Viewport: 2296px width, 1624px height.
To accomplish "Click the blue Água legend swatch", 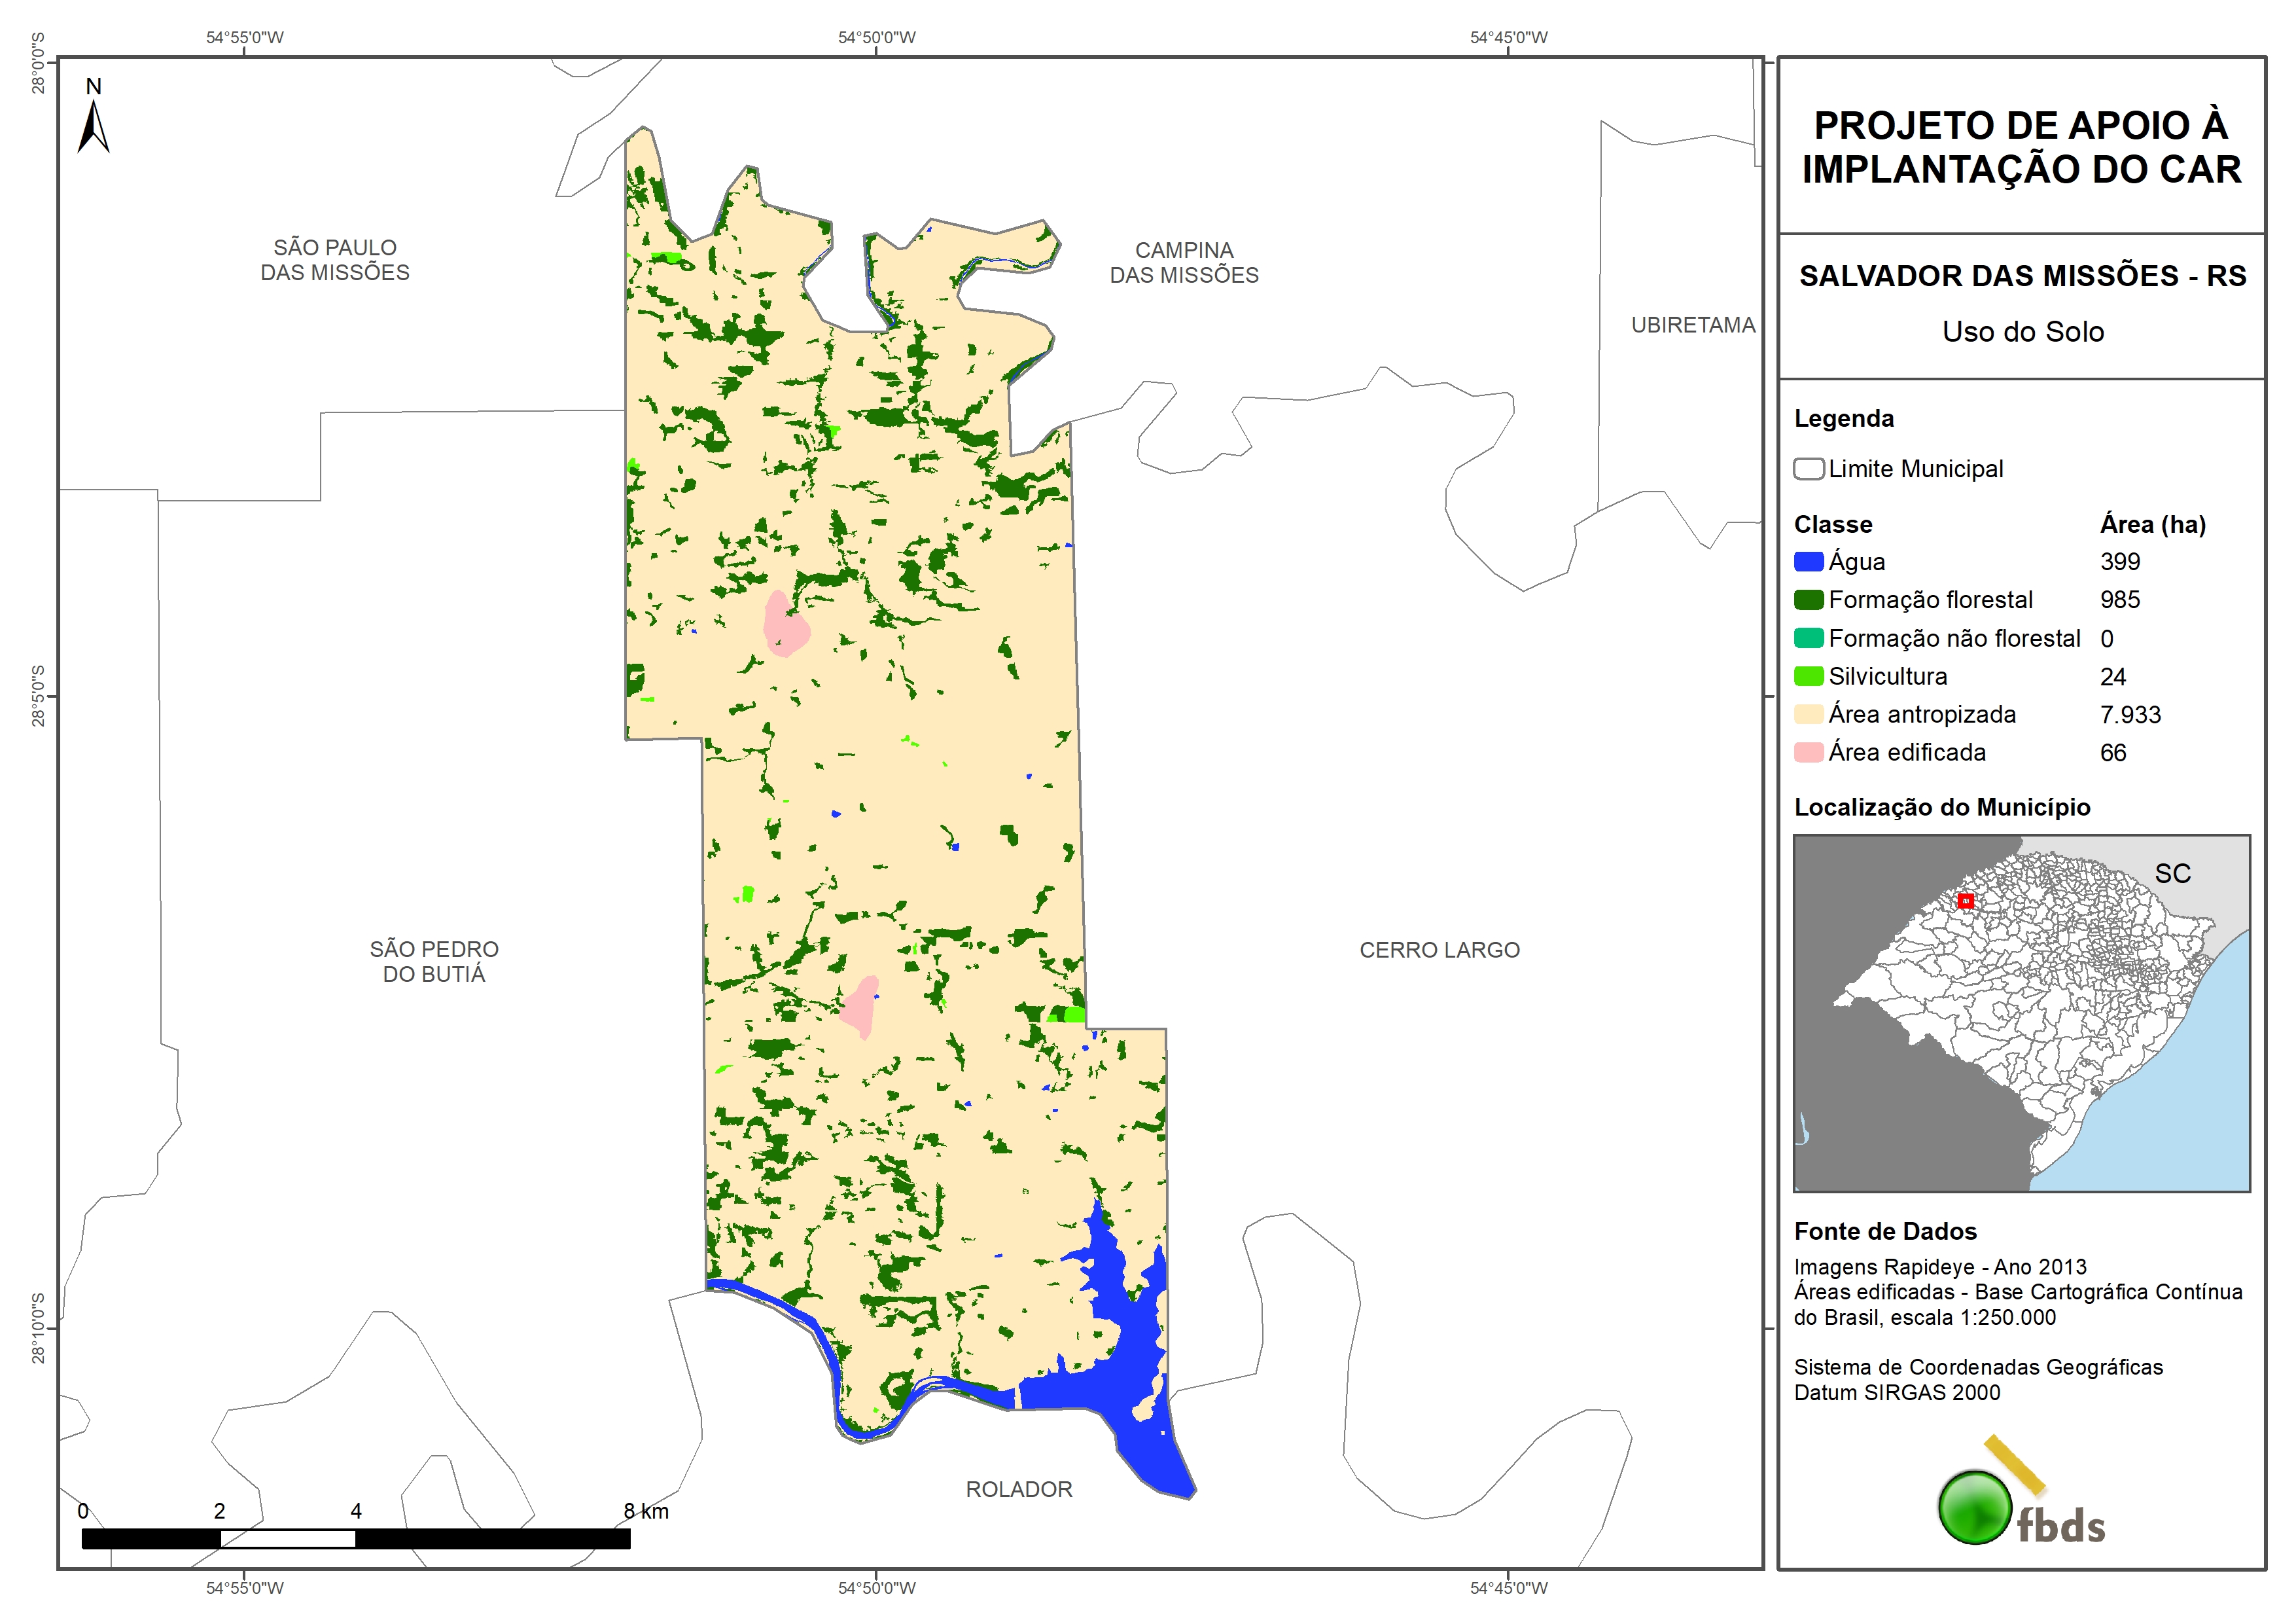I will click(1808, 562).
